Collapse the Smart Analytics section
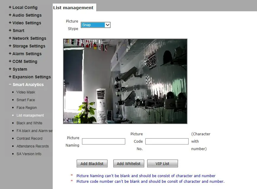Image resolution: width=257 pixels, height=189 pixels. click(x=26, y=85)
